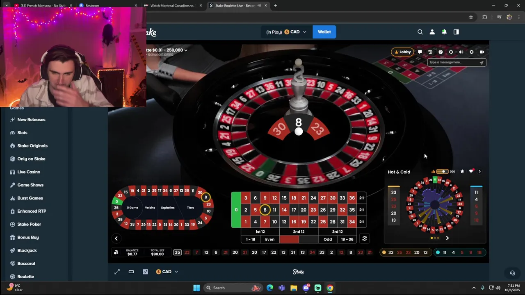The image size is (525, 295).
Task: Collapse racetrack with the back arrow
Action: coord(116,238)
